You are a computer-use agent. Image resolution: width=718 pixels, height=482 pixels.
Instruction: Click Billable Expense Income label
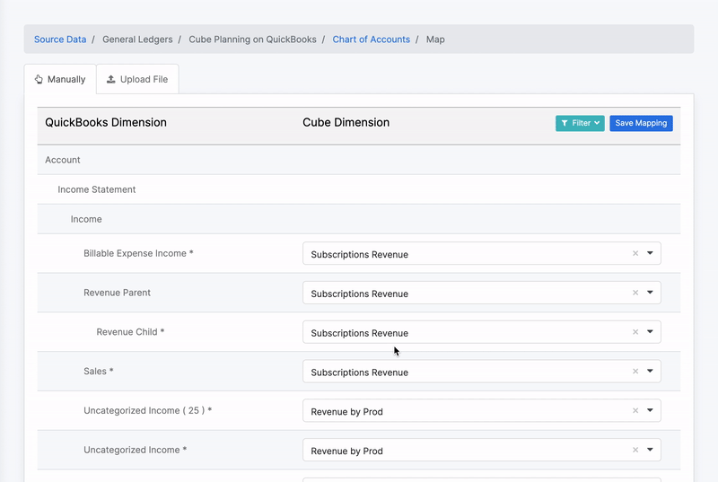(x=138, y=254)
